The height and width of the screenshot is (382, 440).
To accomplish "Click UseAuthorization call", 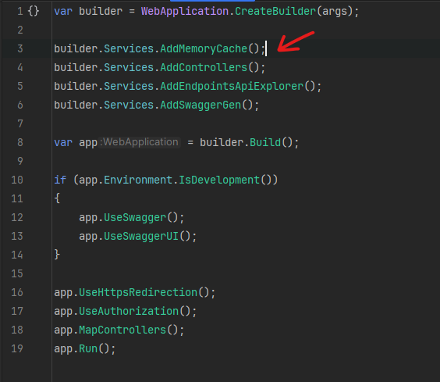I will (x=129, y=311).
